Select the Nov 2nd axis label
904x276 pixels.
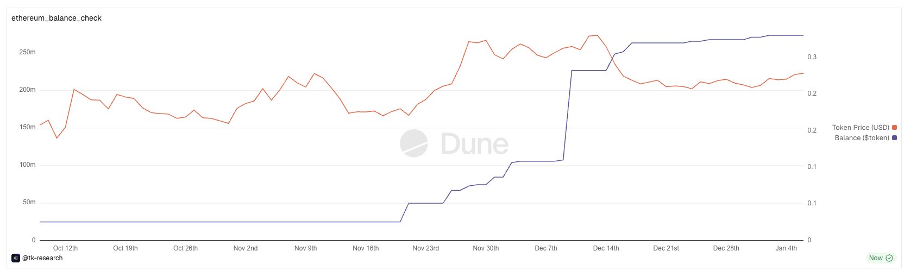click(x=246, y=248)
